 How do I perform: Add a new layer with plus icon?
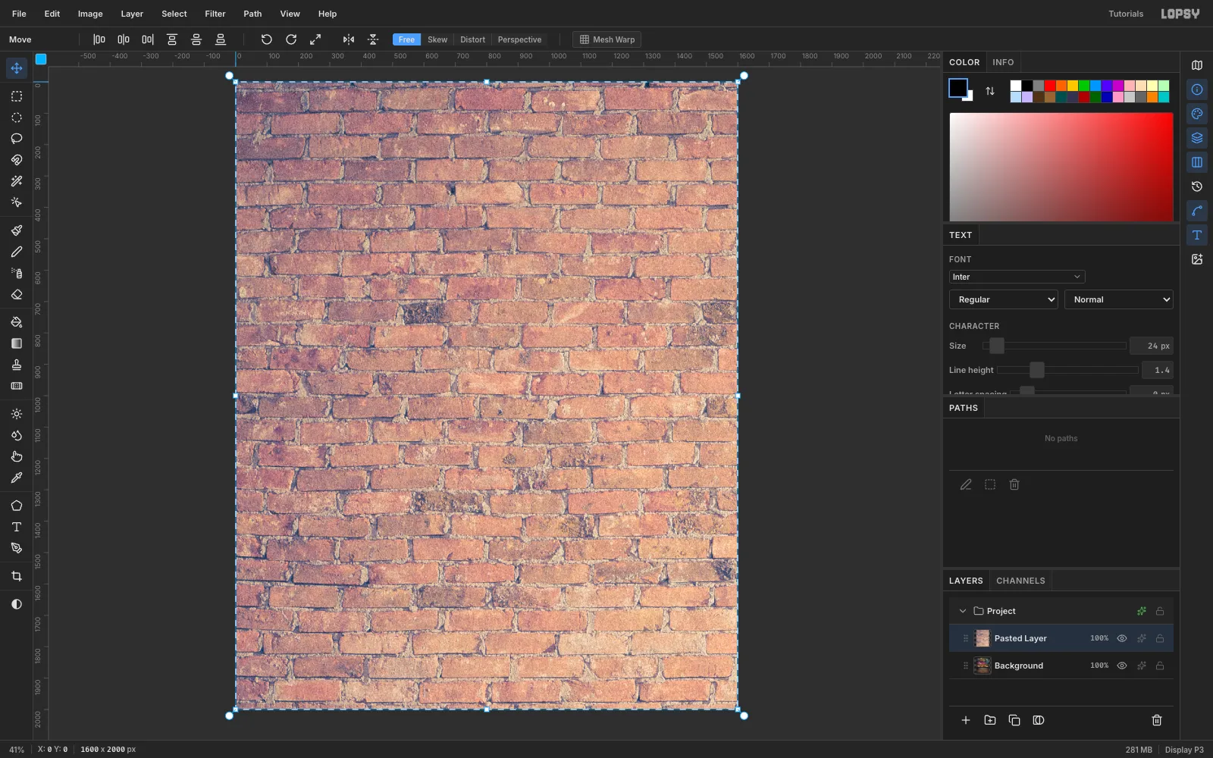[x=966, y=720]
